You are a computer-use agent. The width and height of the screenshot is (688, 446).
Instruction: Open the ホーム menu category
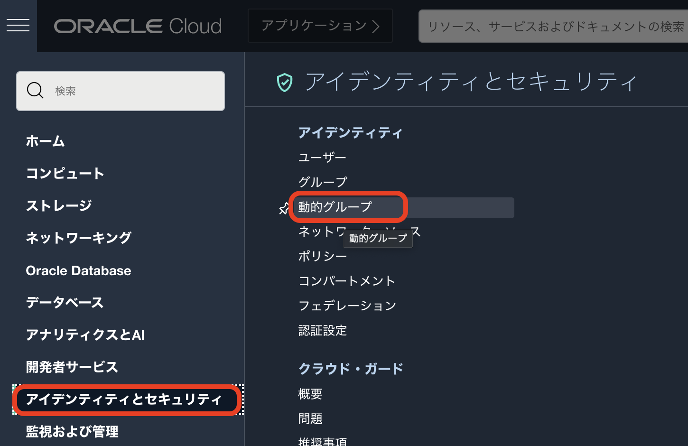(x=46, y=141)
